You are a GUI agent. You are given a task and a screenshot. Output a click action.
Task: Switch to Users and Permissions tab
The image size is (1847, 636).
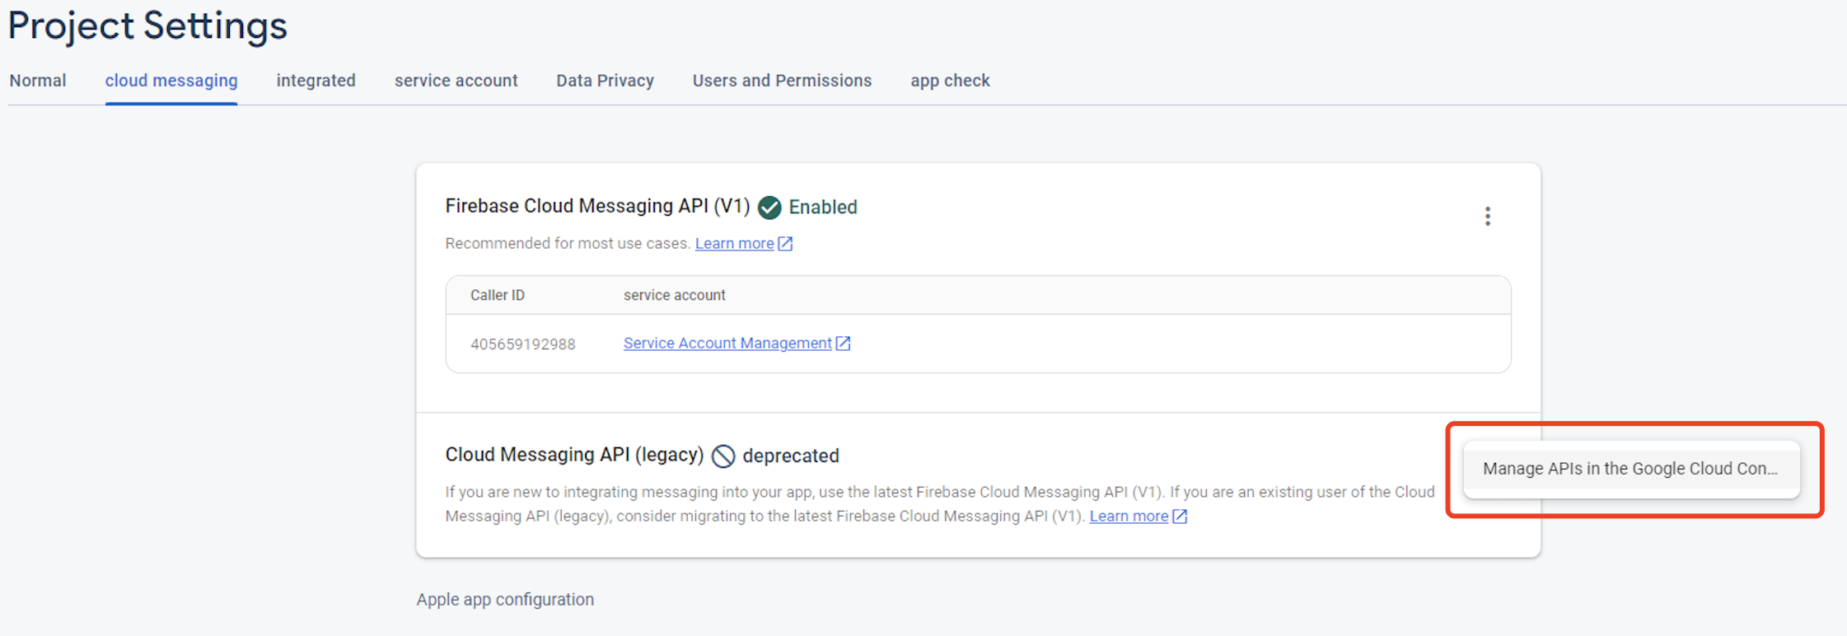click(782, 81)
